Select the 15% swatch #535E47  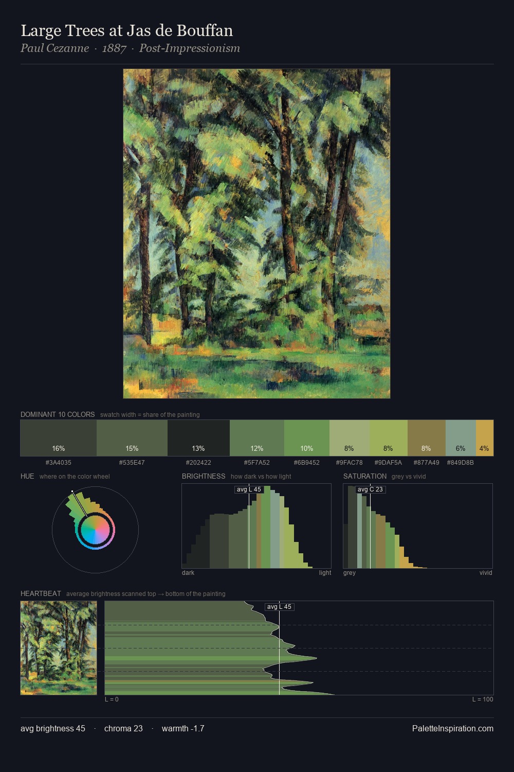pyautogui.click(x=132, y=438)
